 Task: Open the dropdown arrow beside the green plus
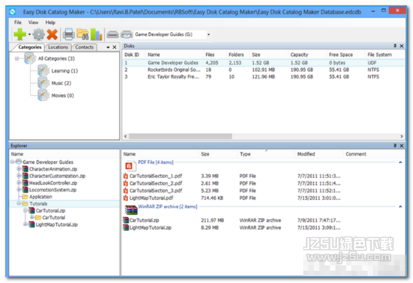click(x=29, y=34)
